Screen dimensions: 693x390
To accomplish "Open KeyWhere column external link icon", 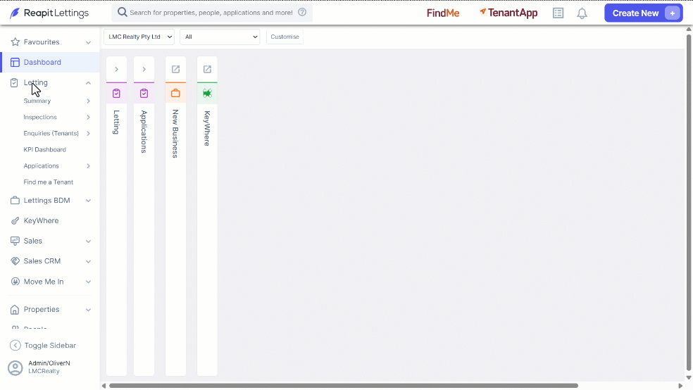I will coord(207,70).
